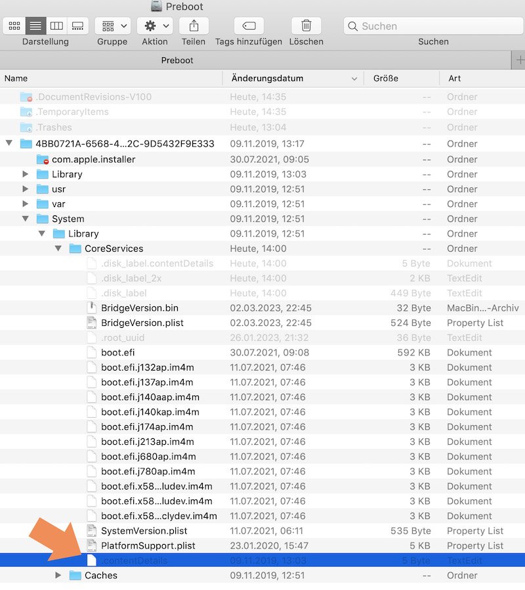Viewport: 525px width, 590px height.
Task: Collapse the 4BB0721A-6568 folder
Action: pyautogui.click(x=9, y=143)
